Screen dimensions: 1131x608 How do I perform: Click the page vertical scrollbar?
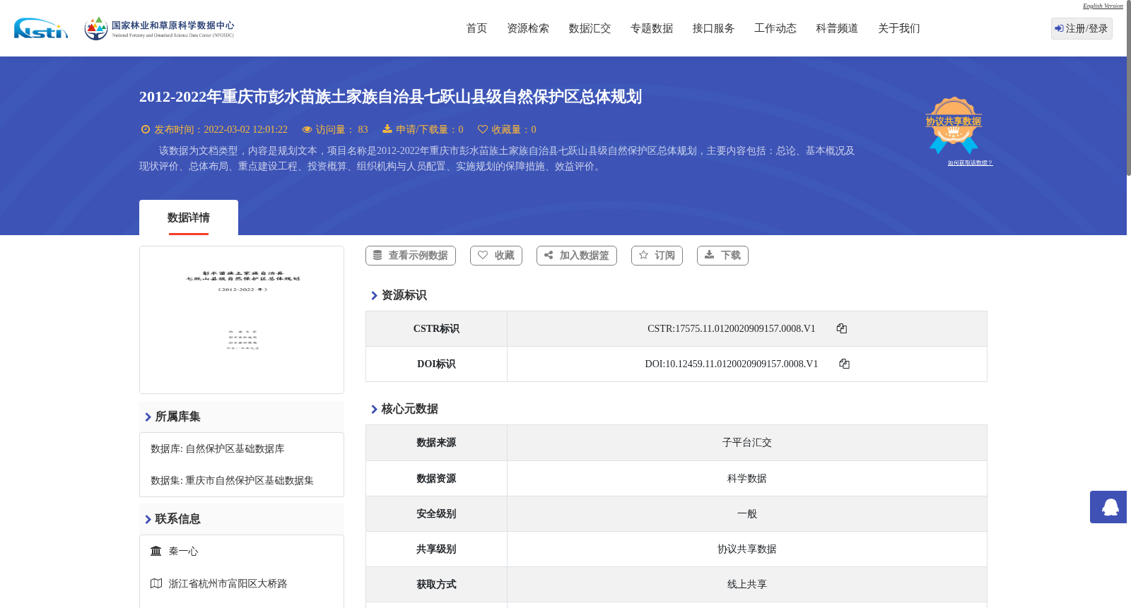[1129, 88]
